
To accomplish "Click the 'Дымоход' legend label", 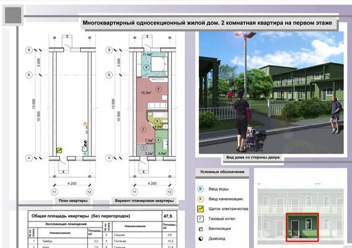I will 217,239.
